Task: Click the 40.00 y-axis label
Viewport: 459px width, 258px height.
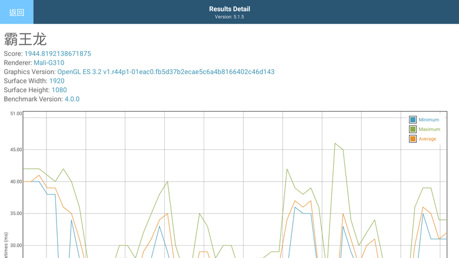Action: coord(16,182)
